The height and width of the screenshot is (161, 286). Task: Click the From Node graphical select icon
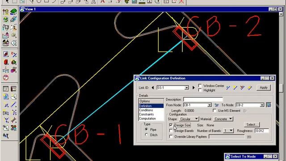[x=216, y=105]
